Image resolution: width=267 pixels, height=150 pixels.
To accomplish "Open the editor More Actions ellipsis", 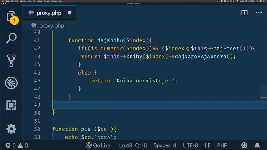I will tap(259, 12).
